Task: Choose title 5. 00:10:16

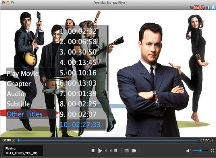Action: [x=78, y=73]
